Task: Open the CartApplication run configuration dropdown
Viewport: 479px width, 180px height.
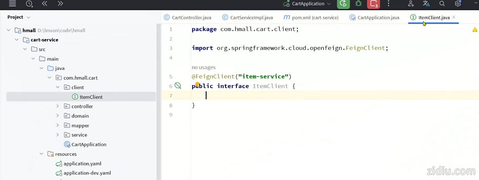Action: point(308,4)
